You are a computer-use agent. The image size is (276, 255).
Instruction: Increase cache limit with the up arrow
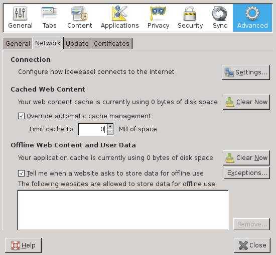pyautogui.click(x=110, y=126)
